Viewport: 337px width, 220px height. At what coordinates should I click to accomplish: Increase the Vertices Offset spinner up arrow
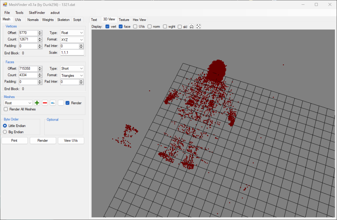point(40,31)
